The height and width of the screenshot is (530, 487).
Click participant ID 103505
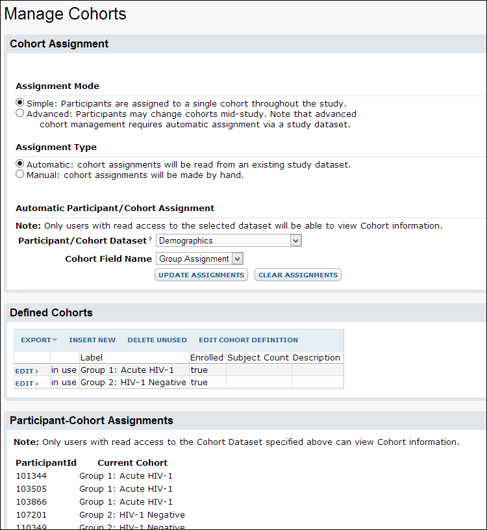click(31, 489)
